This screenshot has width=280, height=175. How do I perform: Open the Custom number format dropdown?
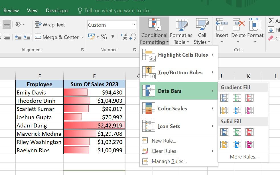[134, 25]
